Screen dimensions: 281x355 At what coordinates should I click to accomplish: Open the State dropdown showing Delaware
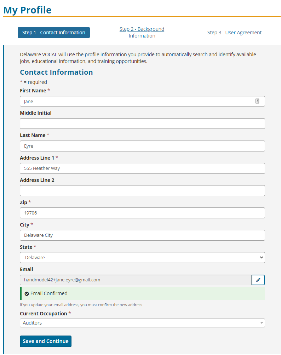pos(142,257)
